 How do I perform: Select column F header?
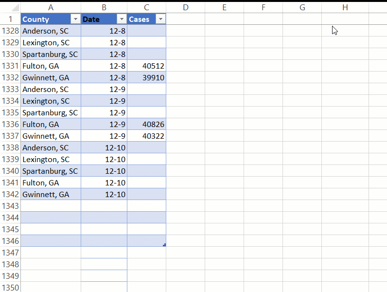(x=264, y=7)
